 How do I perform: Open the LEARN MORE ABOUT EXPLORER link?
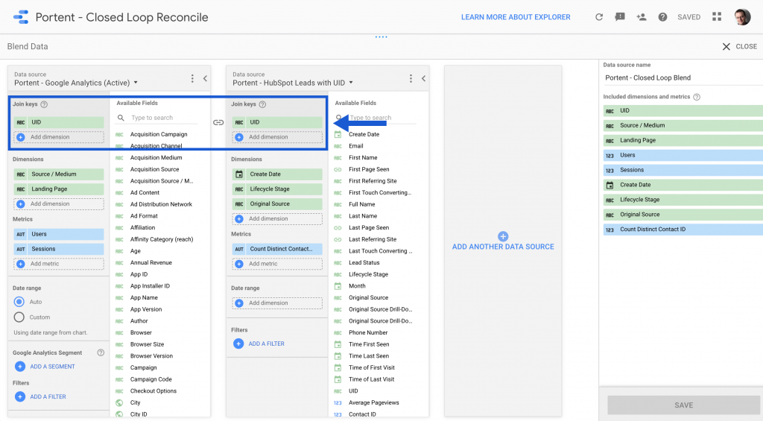(516, 17)
